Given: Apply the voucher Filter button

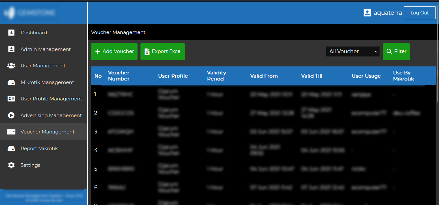Looking at the screenshot, I should [x=396, y=52].
